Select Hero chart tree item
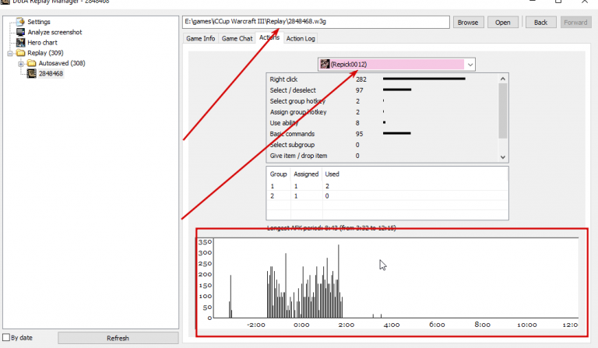This screenshot has width=598, height=348. (42, 42)
